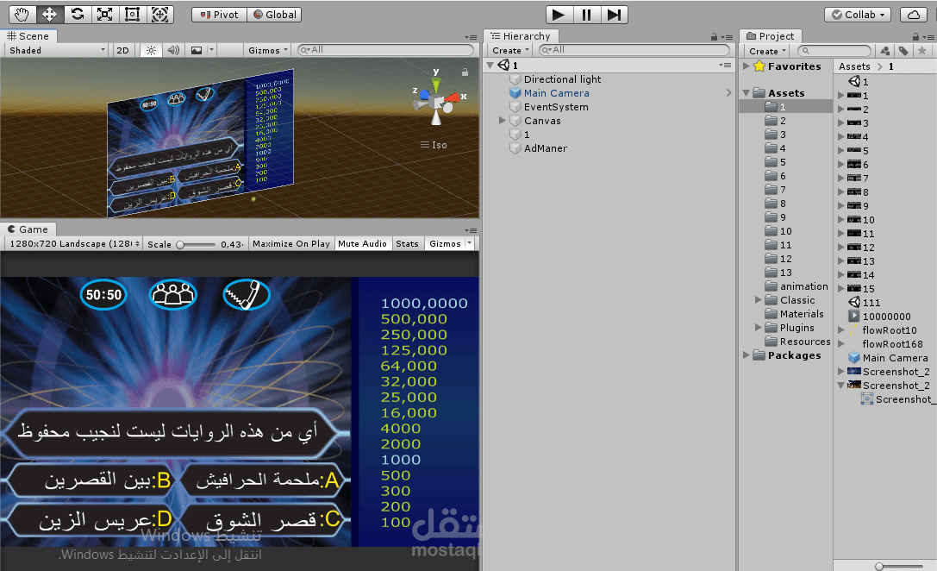This screenshot has width=937, height=571.
Task: Open the cloud services icon
Action: click(x=914, y=15)
